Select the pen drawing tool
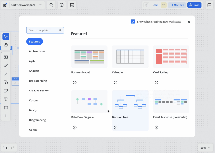 point(6,65)
